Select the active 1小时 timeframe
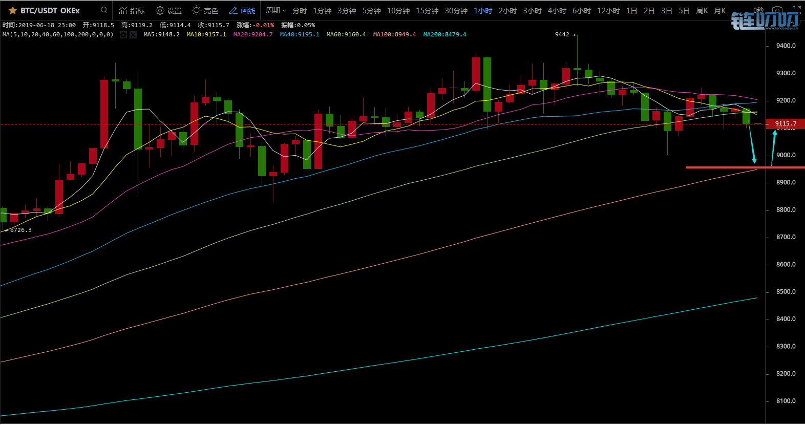The width and height of the screenshot is (805, 425). (483, 10)
